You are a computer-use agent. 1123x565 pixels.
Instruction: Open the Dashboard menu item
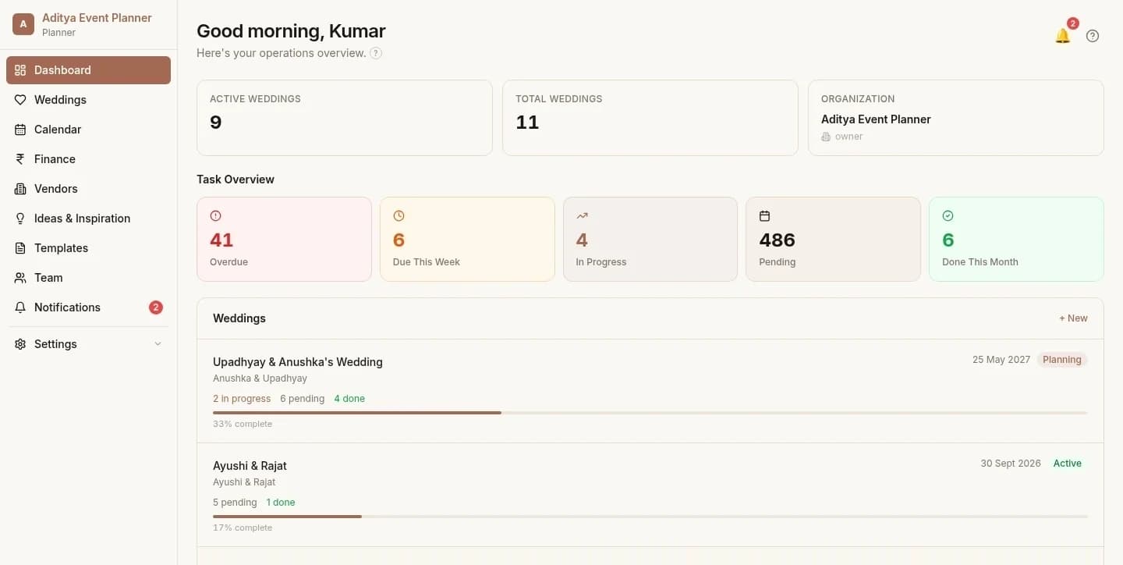(x=88, y=70)
